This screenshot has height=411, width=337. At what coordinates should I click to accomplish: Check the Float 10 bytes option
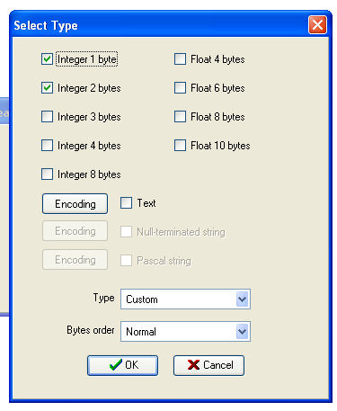click(x=180, y=146)
